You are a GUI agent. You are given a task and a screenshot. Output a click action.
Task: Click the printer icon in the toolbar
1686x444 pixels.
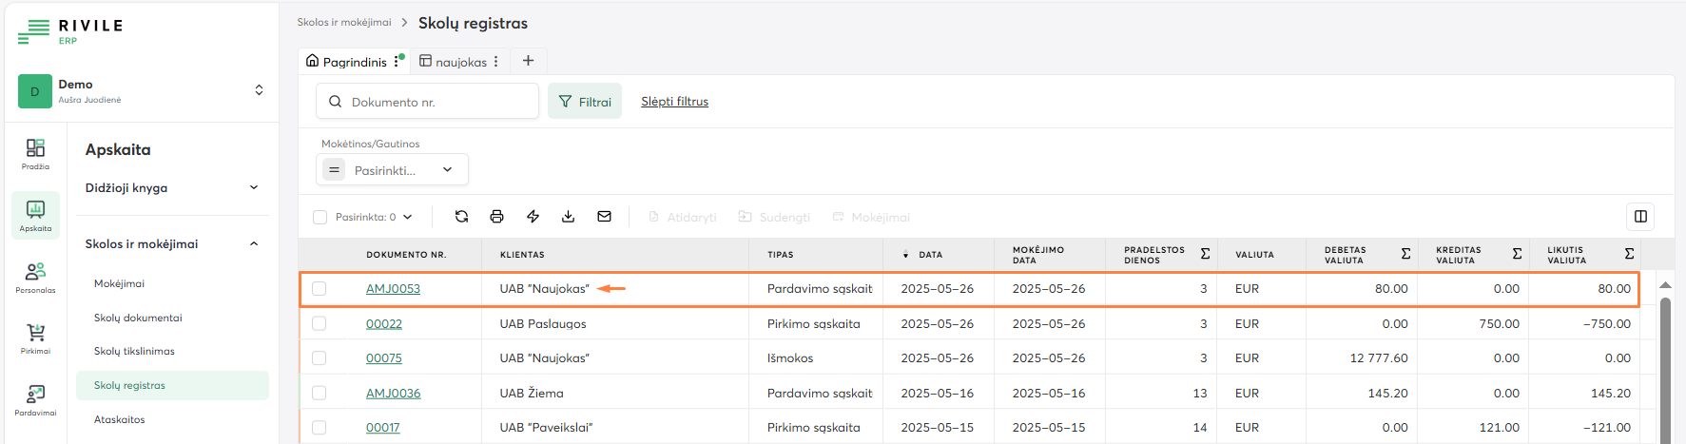[x=496, y=217]
